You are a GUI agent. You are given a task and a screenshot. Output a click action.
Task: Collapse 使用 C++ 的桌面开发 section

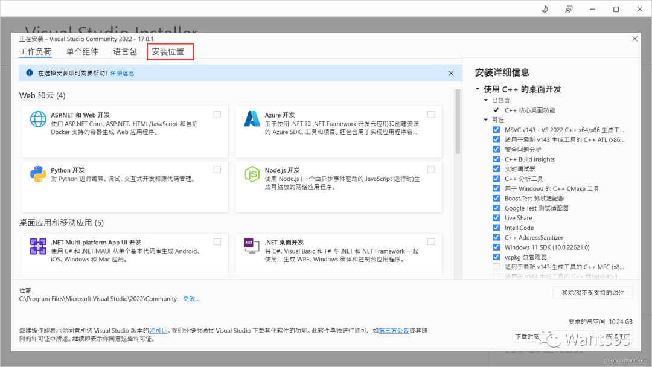point(478,89)
